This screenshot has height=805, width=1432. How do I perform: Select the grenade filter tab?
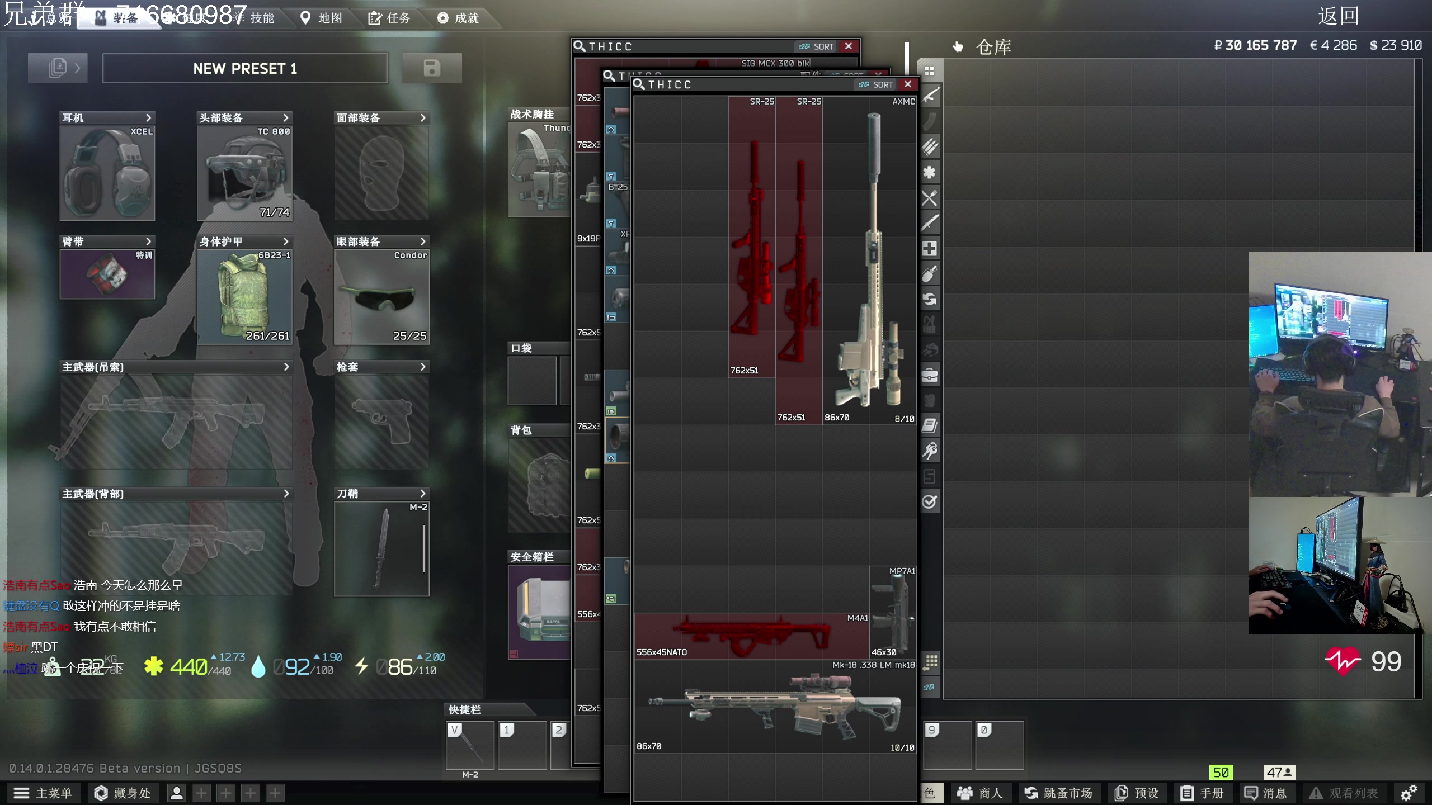click(x=930, y=274)
